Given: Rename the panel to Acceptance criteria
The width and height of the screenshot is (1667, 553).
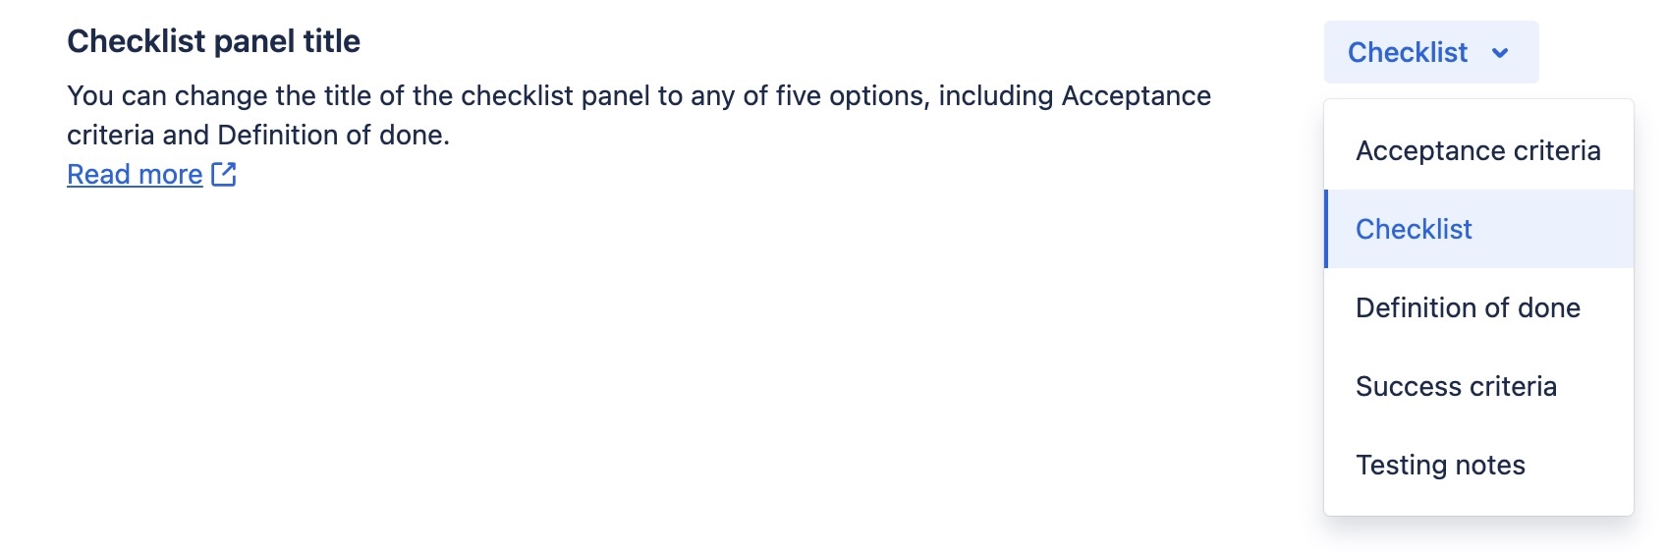Looking at the screenshot, I should [x=1477, y=150].
